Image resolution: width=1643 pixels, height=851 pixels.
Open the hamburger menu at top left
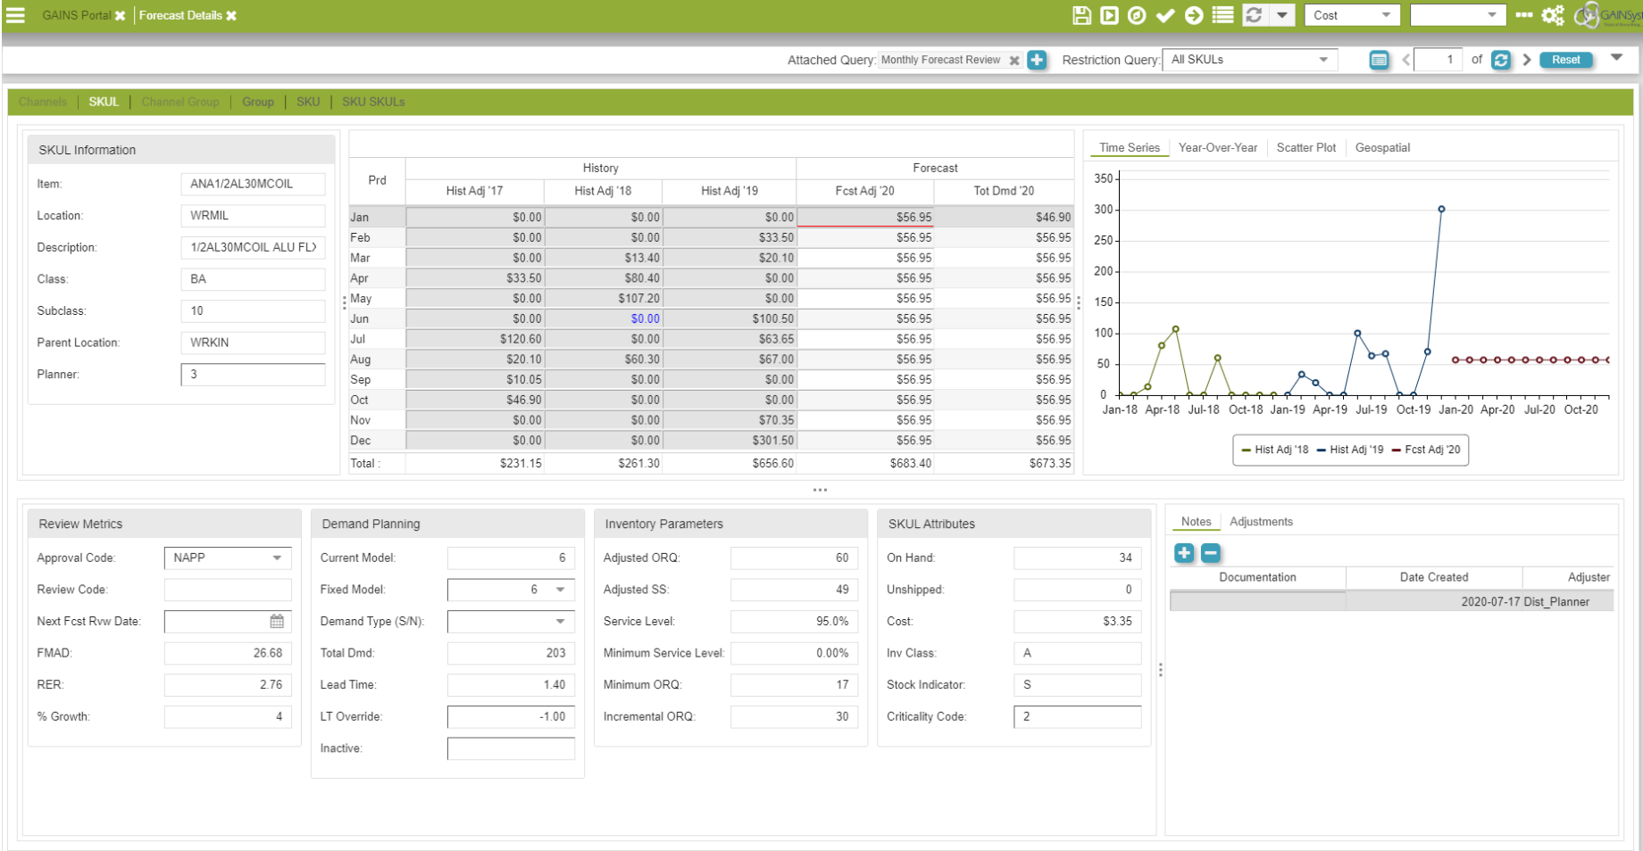pos(15,15)
